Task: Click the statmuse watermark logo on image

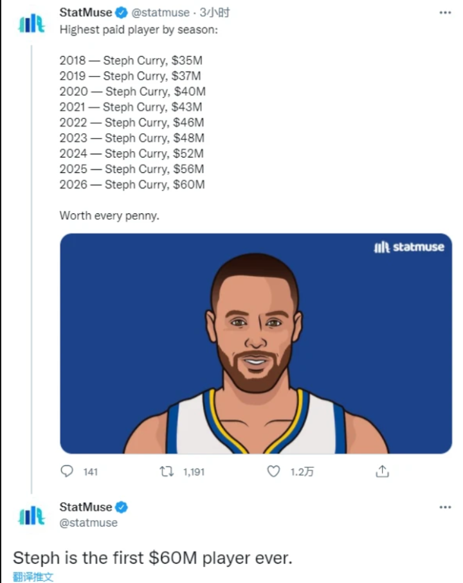Action: tap(409, 247)
